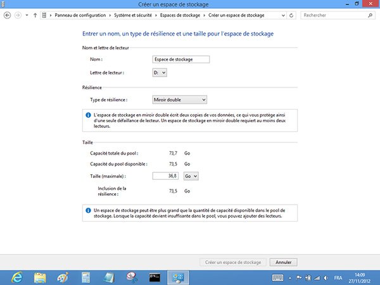This screenshot has height=285, width=380.
Task: Navigate to Système et sécurité breadcrumb
Action: point(133,15)
